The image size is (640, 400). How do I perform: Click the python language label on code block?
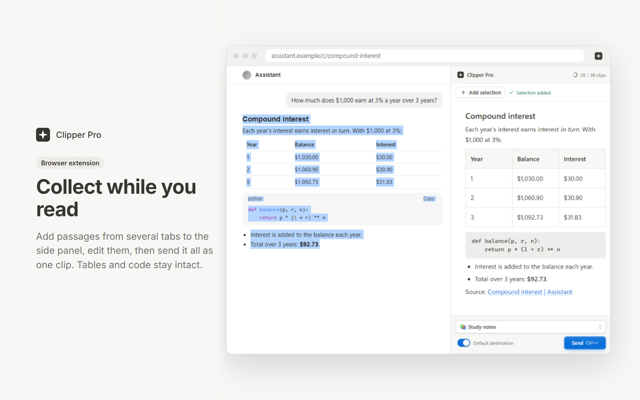coord(255,199)
